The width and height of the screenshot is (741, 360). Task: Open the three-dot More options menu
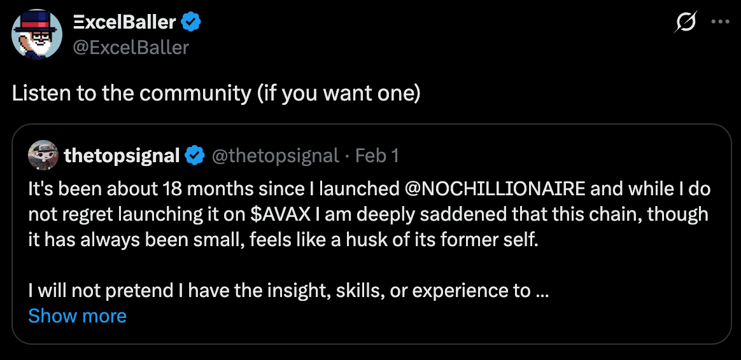(x=720, y=21)
